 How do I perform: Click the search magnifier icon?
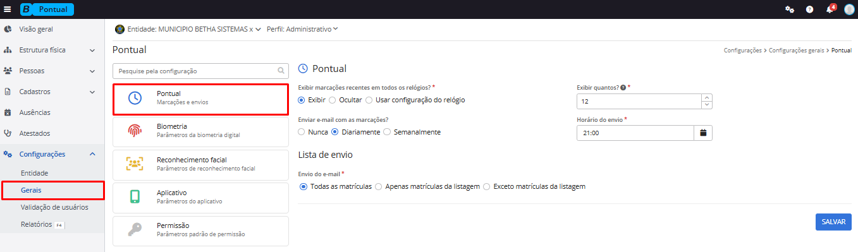(281, 71)
